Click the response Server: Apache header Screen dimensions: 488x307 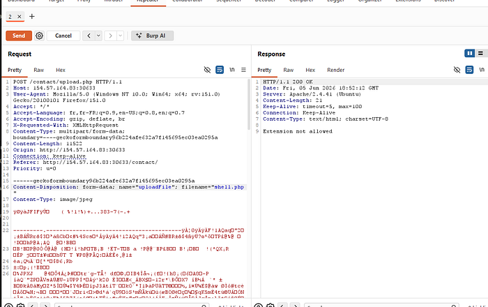(312, 94)
